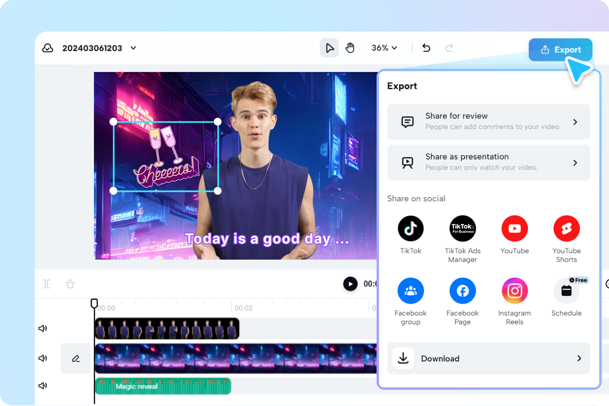Click the Schedule calendar icon
This screenshot has height=406, width=609.
[x=566, y=291]
